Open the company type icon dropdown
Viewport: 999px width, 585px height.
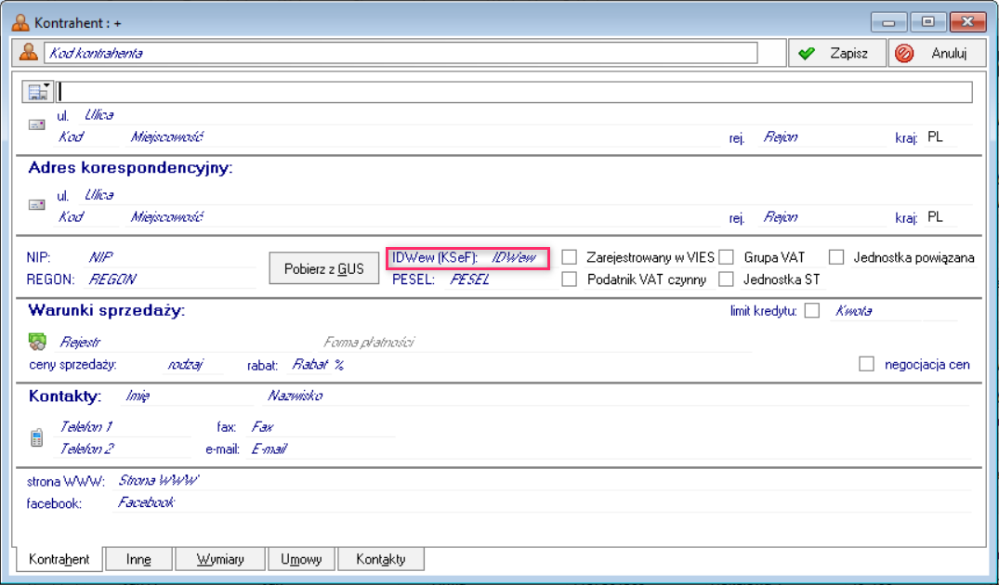(x=37, y=92)
